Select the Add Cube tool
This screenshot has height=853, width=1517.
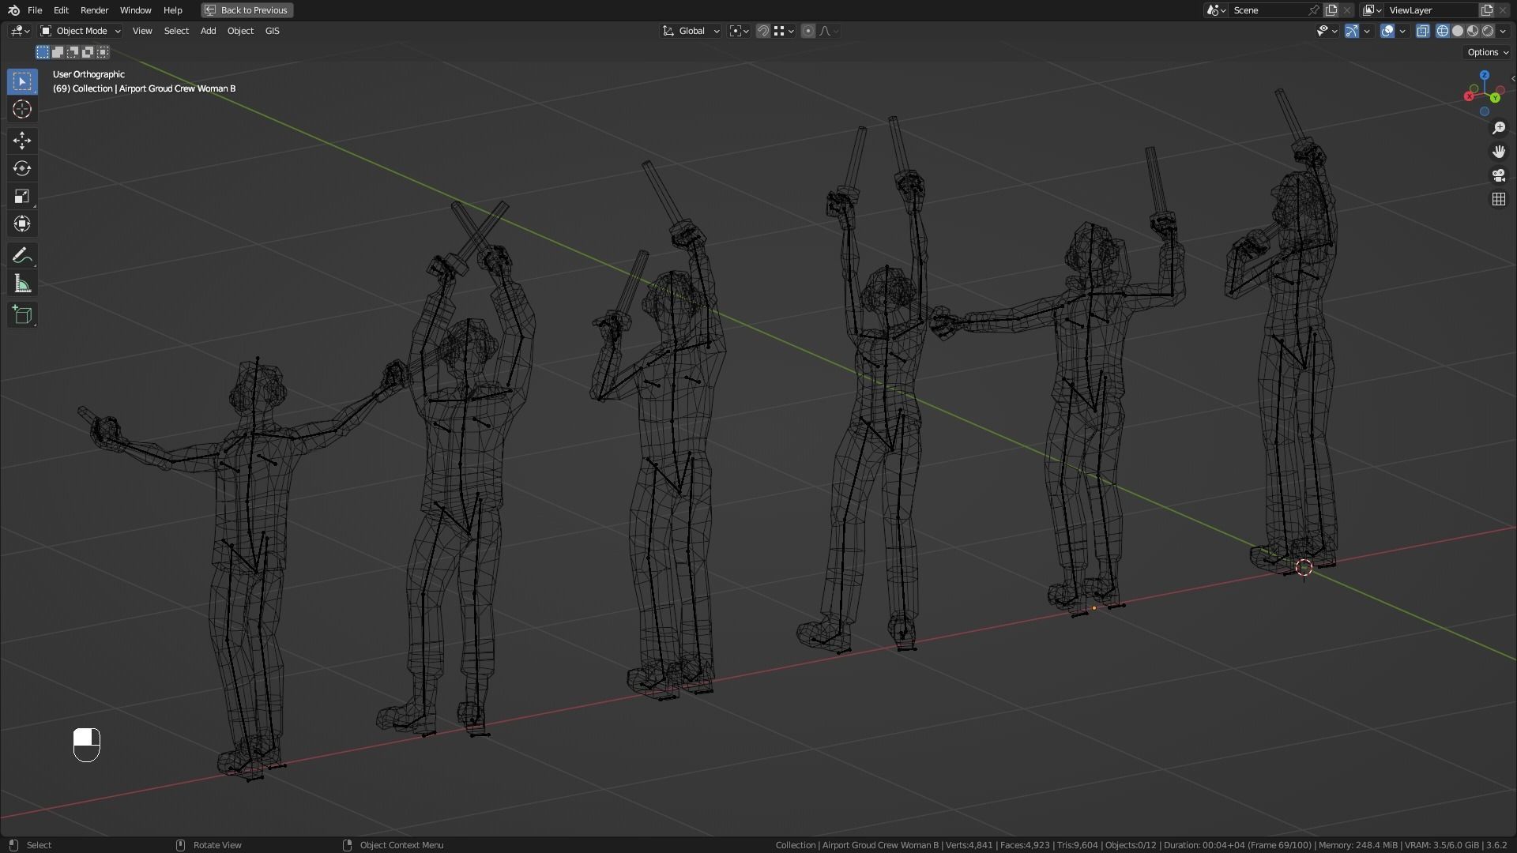click(22, 315)
